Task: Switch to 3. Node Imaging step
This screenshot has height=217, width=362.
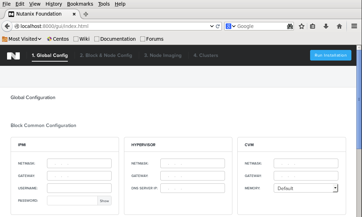Action: (x=163, y=55)
